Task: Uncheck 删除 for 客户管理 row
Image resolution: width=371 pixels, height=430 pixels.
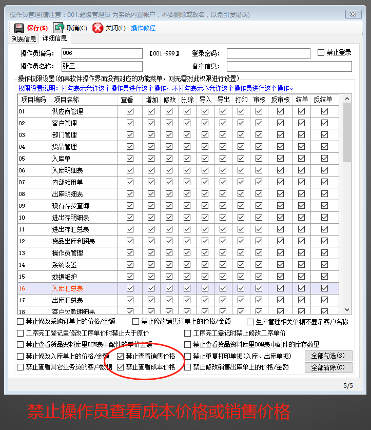Action: [x=187, y=123]
